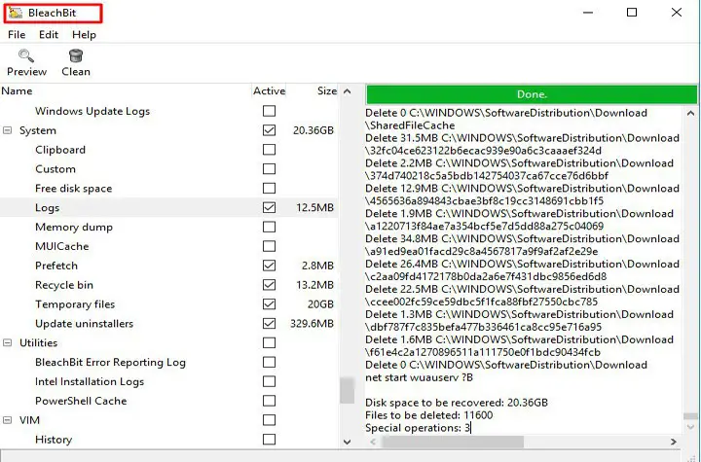
Task: Uncheck the Temporary files checkbox
Action: (269, 303)
